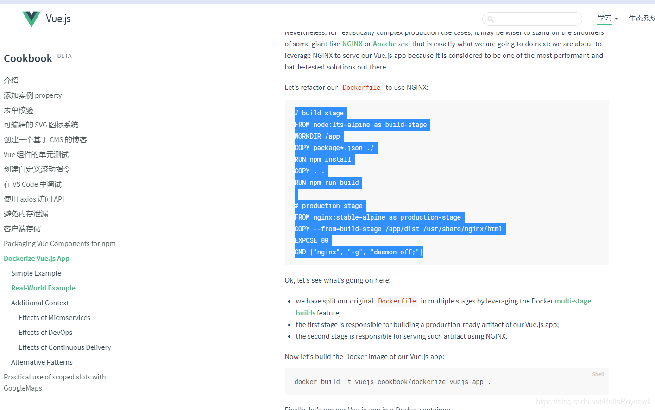Click the BETA badge beside Cookbook
655x410 pixels.
point(64,56)
